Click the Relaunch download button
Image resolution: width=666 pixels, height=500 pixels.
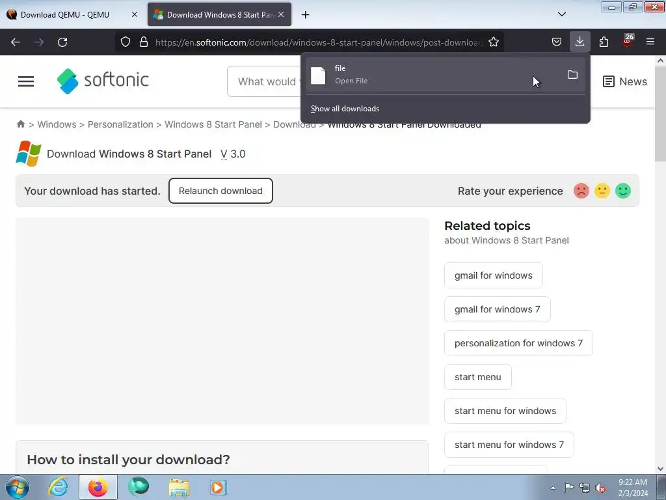click(x=220, y=191)
